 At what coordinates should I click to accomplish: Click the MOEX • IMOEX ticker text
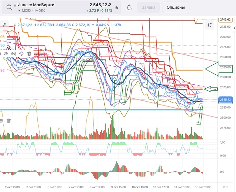coord(33,11)
